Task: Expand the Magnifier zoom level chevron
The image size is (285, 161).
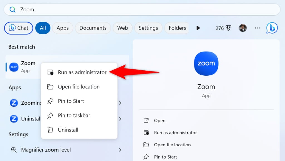Action: [120, 150]
